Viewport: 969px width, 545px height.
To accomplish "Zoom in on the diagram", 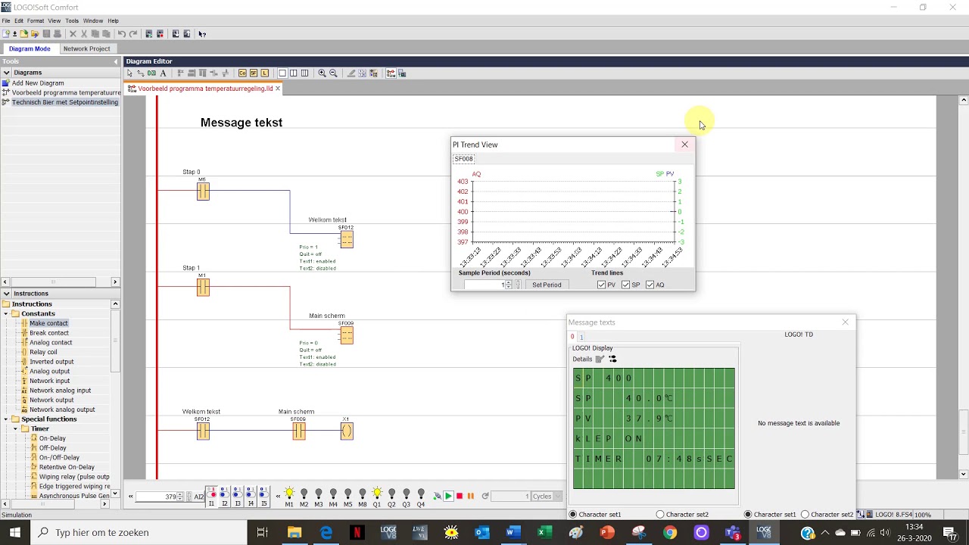I will pos(322,73).
